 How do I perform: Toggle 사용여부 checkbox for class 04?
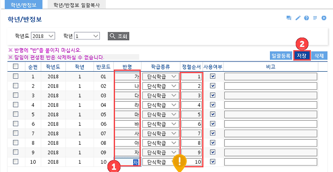tap(213, 104)
